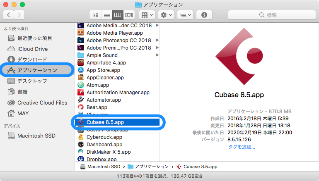
Task: Select the App Store.app file name
Action: point(103,70)
